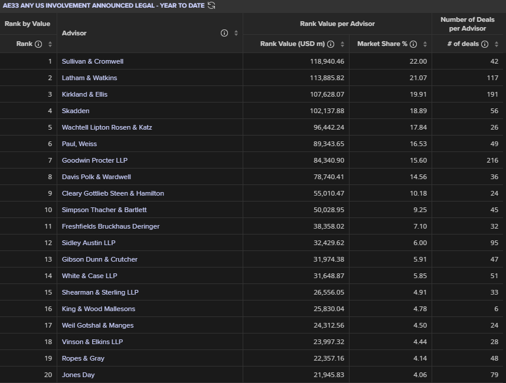Sort by # of deals using arrows
The image size is (506, 383).
pyautogui.click(x=495, y=44)
